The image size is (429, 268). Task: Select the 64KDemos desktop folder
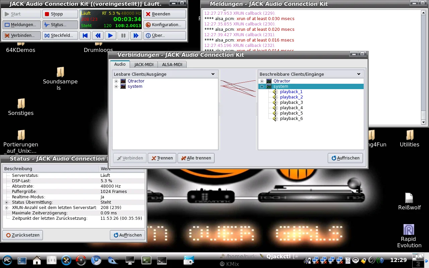pyautogui.click(x=21, y=48)
